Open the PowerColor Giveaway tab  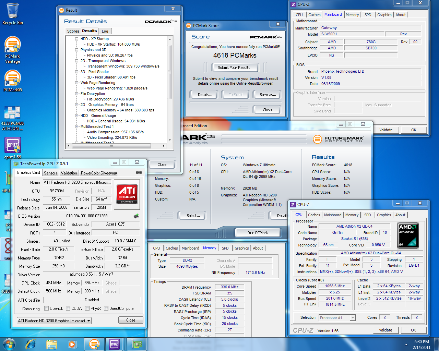click(x=99, y=173)
